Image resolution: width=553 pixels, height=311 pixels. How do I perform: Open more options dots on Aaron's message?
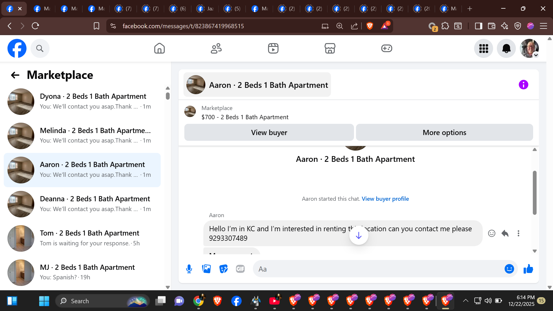coord(518,233)
